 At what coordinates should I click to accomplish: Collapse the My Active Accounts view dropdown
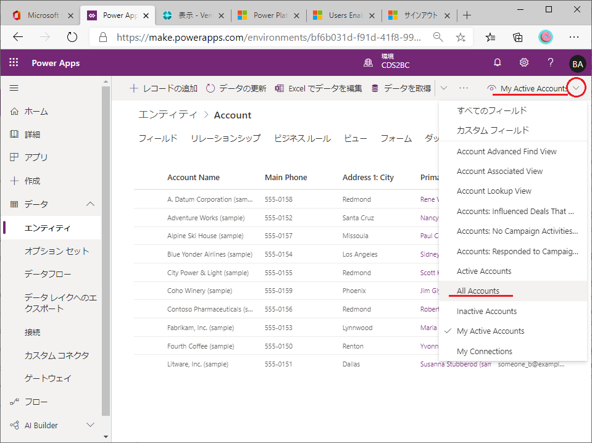576,88
